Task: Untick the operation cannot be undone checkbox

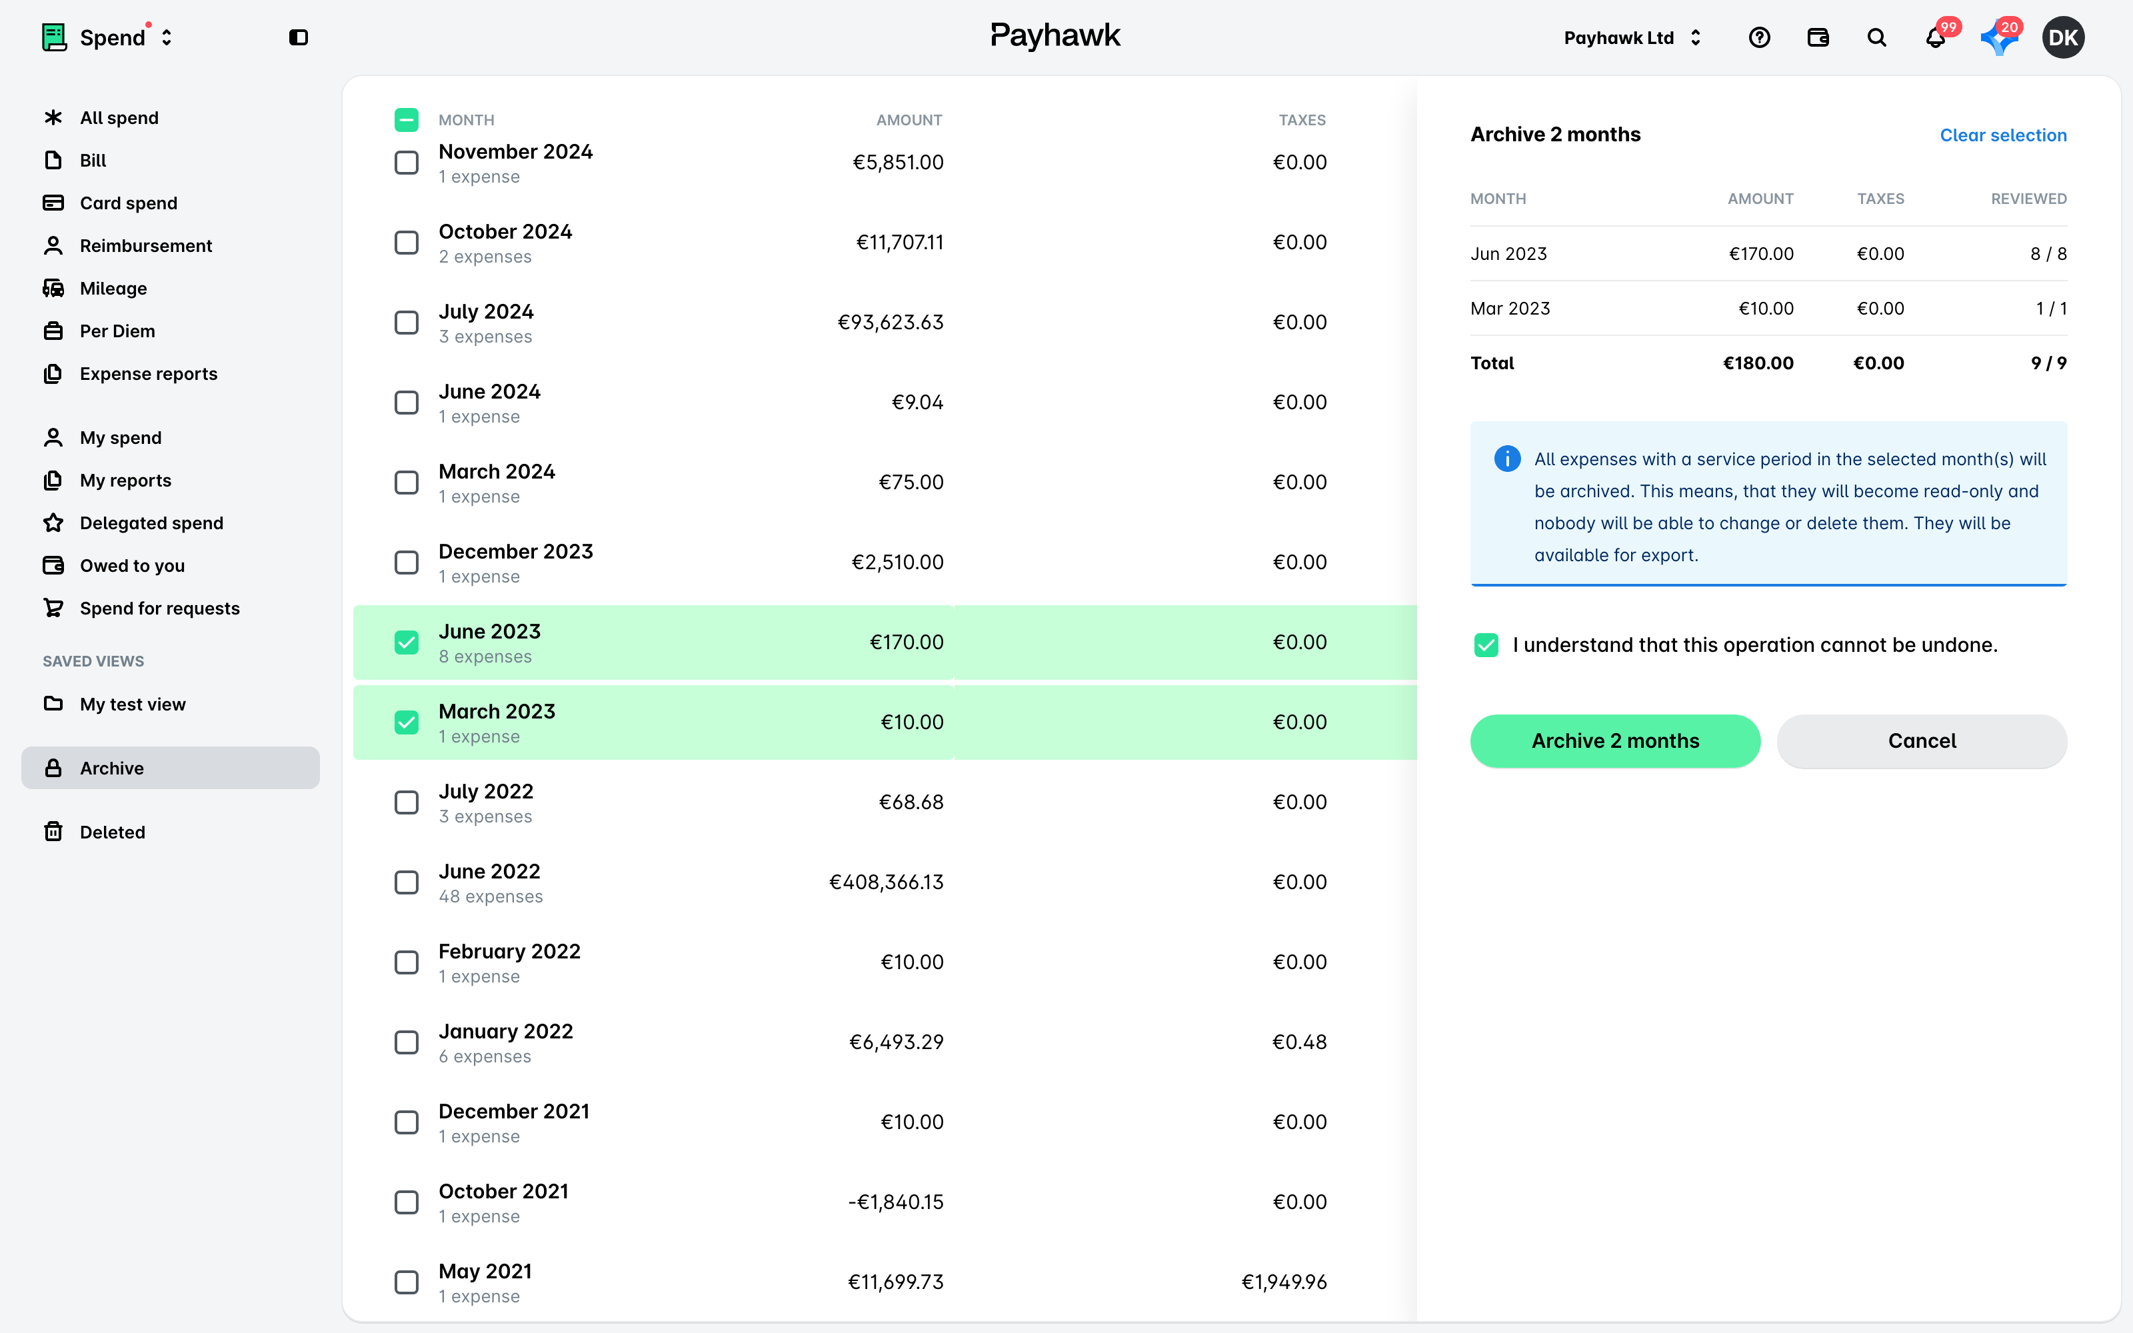Action: [1486, 645]
